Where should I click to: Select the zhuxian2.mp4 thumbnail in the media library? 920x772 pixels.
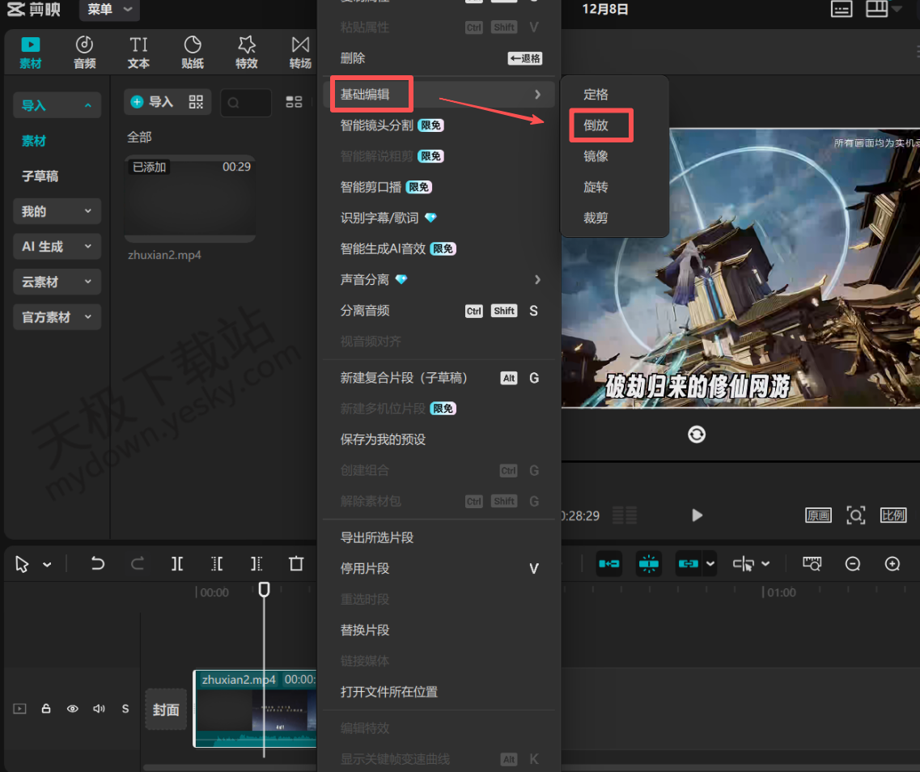point(189,198)
